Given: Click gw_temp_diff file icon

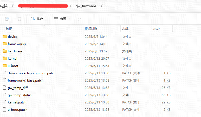Looking at the screenshot, I should [5, 88].
